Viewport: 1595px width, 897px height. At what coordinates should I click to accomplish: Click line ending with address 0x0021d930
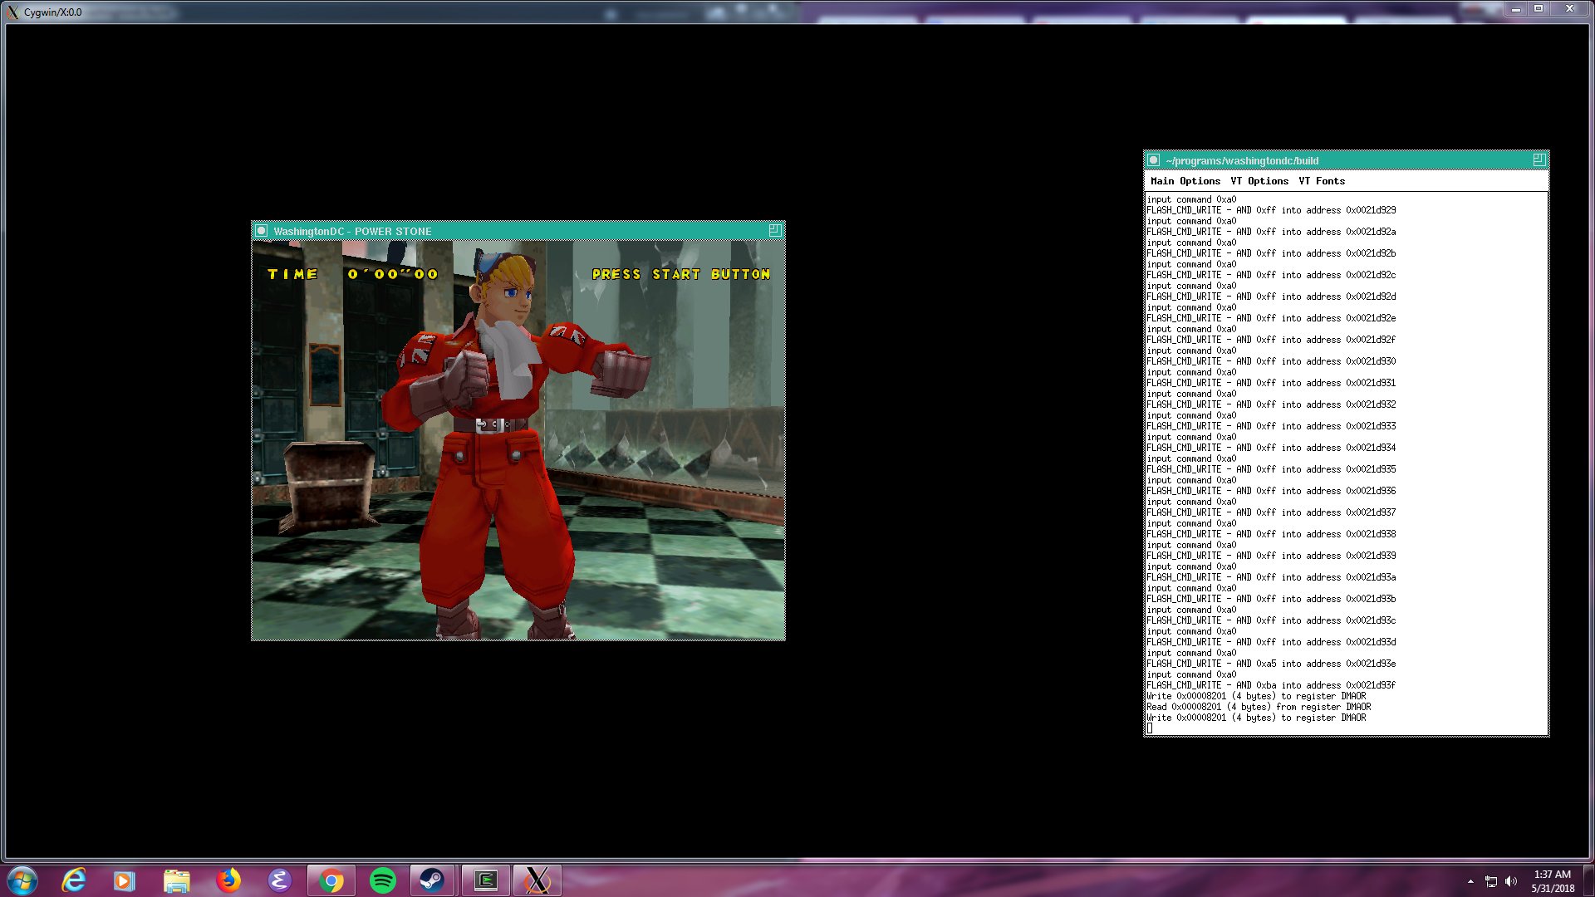(x=1271, y=361)
